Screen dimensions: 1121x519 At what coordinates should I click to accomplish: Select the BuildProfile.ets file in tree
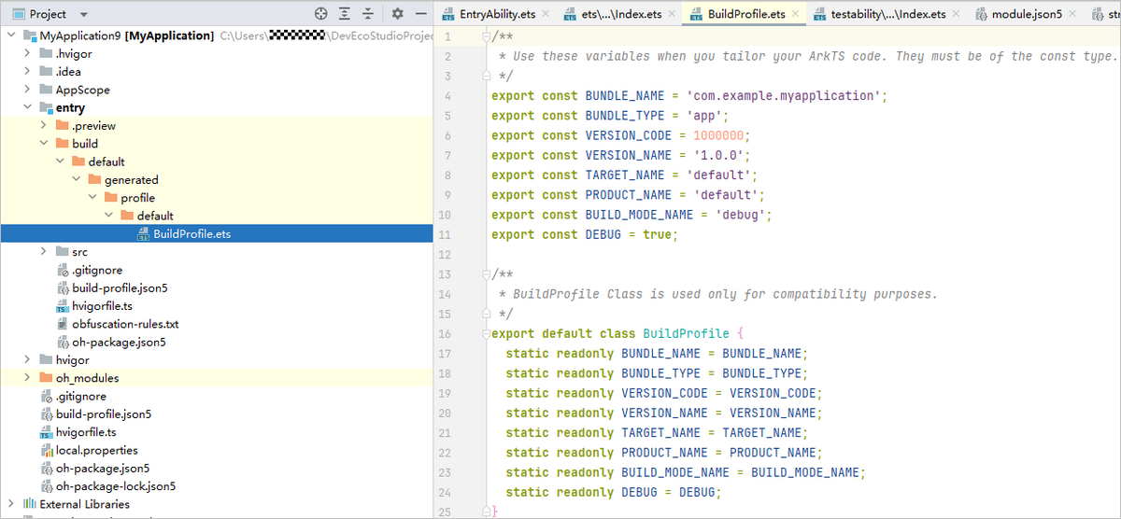click(192, 234)
